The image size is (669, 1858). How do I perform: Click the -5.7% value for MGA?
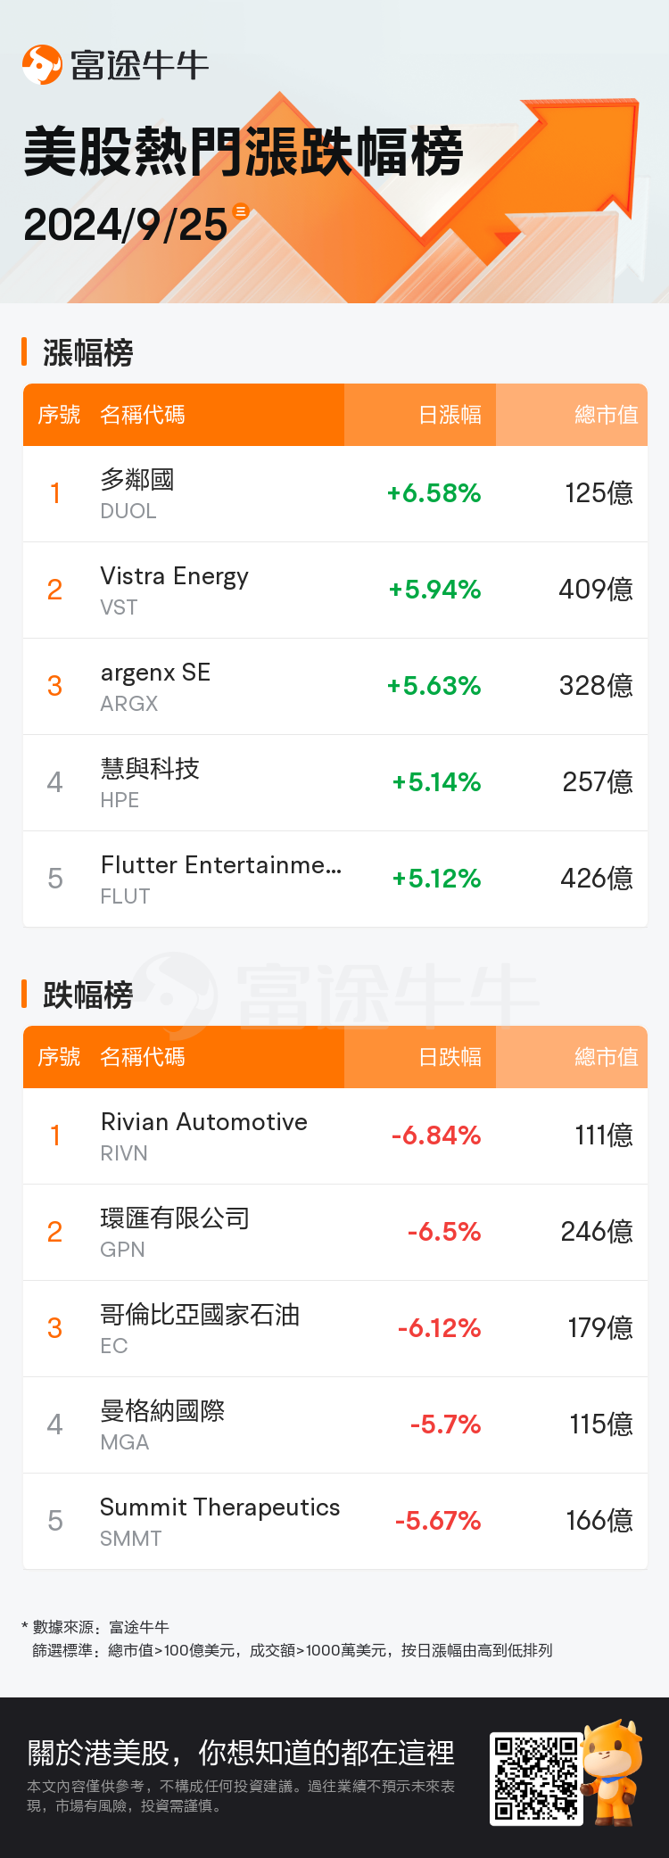pyautogui.click(x=446, y=1424)
